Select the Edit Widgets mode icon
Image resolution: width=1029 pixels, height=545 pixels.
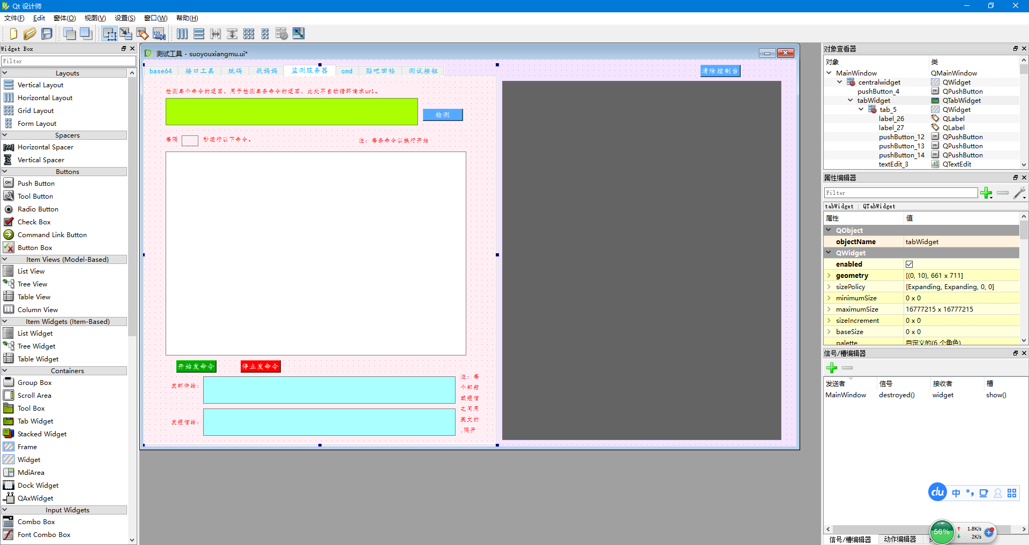point(109,34)
